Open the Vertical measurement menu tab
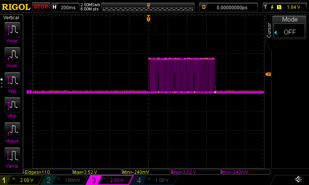The height and width of the screenshot is (185, 309). click(11, 18)
